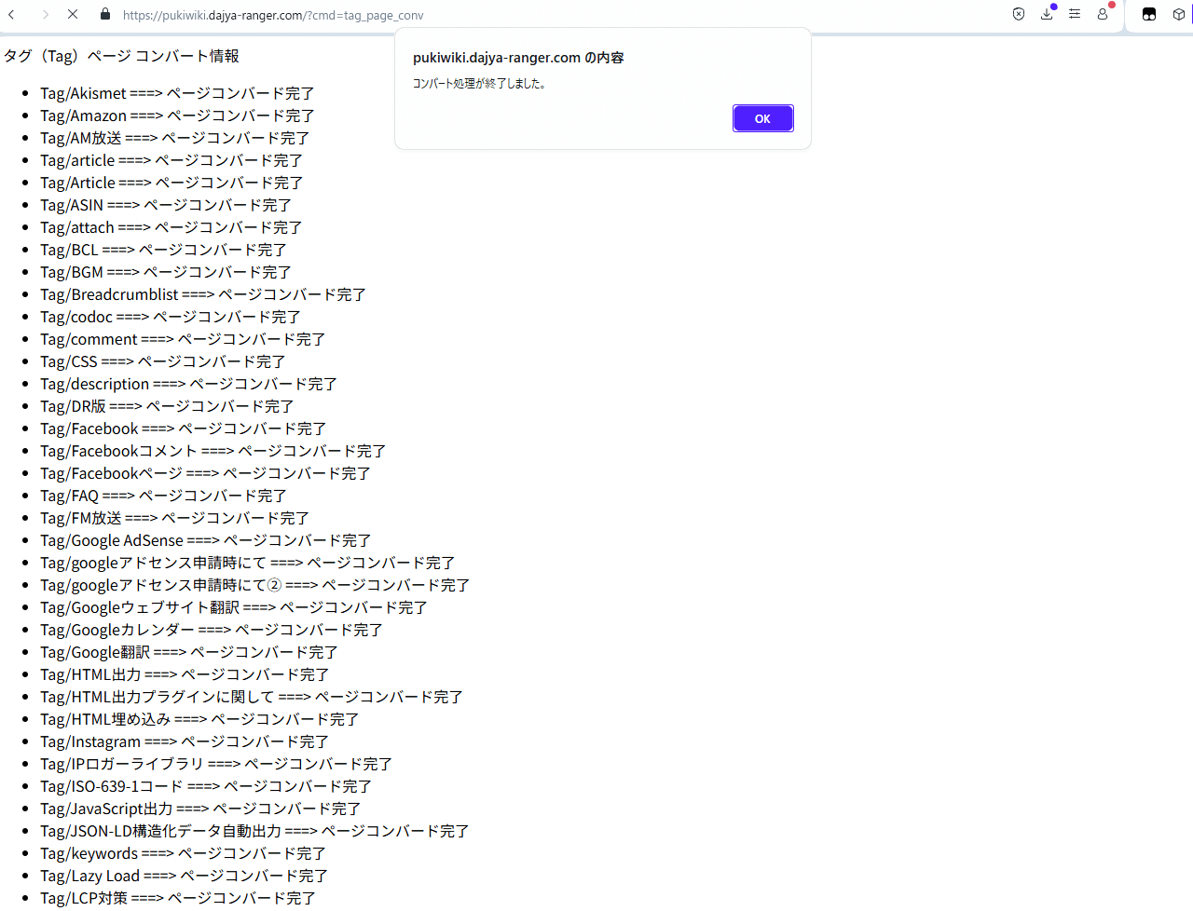Select Tag/AM放送 list row

[x=174, y=138]
